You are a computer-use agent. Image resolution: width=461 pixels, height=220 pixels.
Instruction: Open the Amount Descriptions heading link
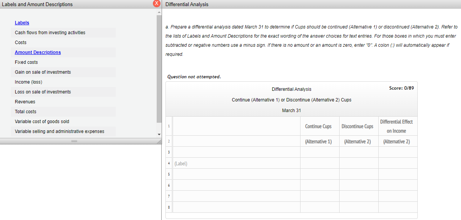point(38,52)
